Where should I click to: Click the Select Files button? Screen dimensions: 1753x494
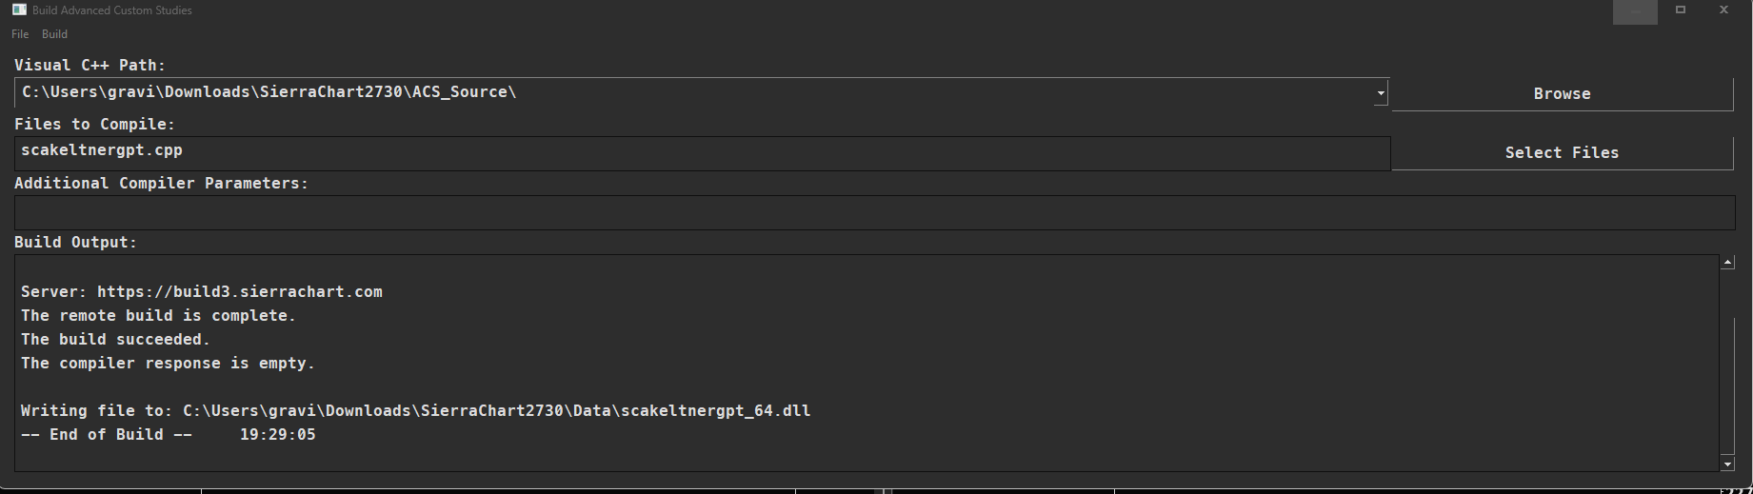(1562, 152)
